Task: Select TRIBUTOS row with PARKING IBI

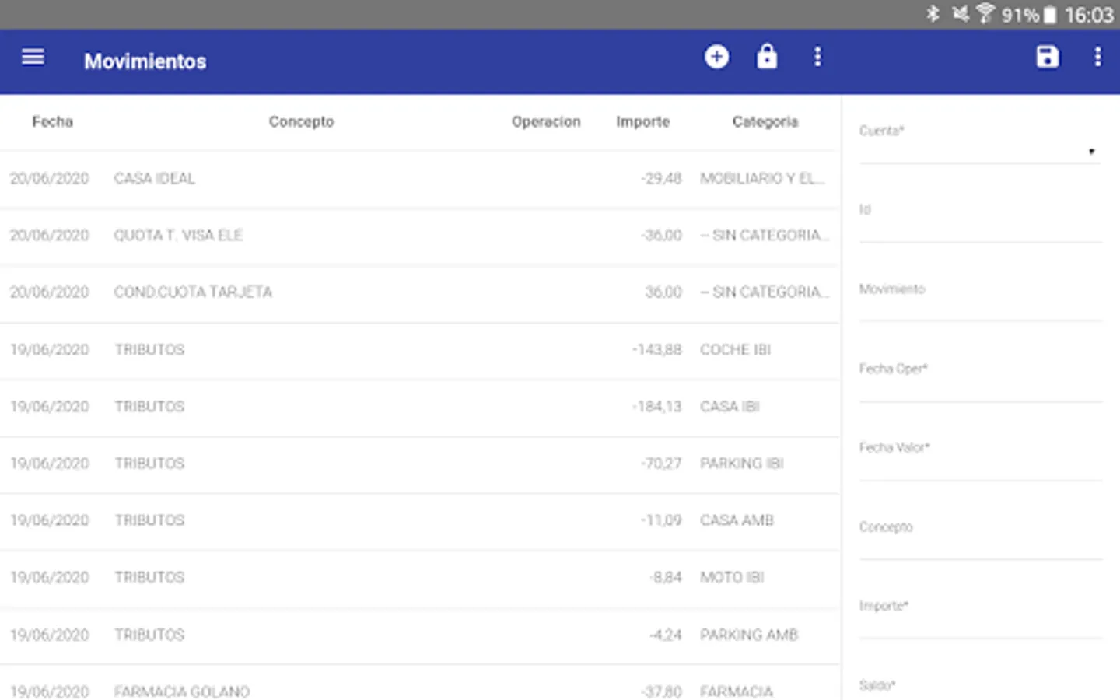Action: click(420, 464)
